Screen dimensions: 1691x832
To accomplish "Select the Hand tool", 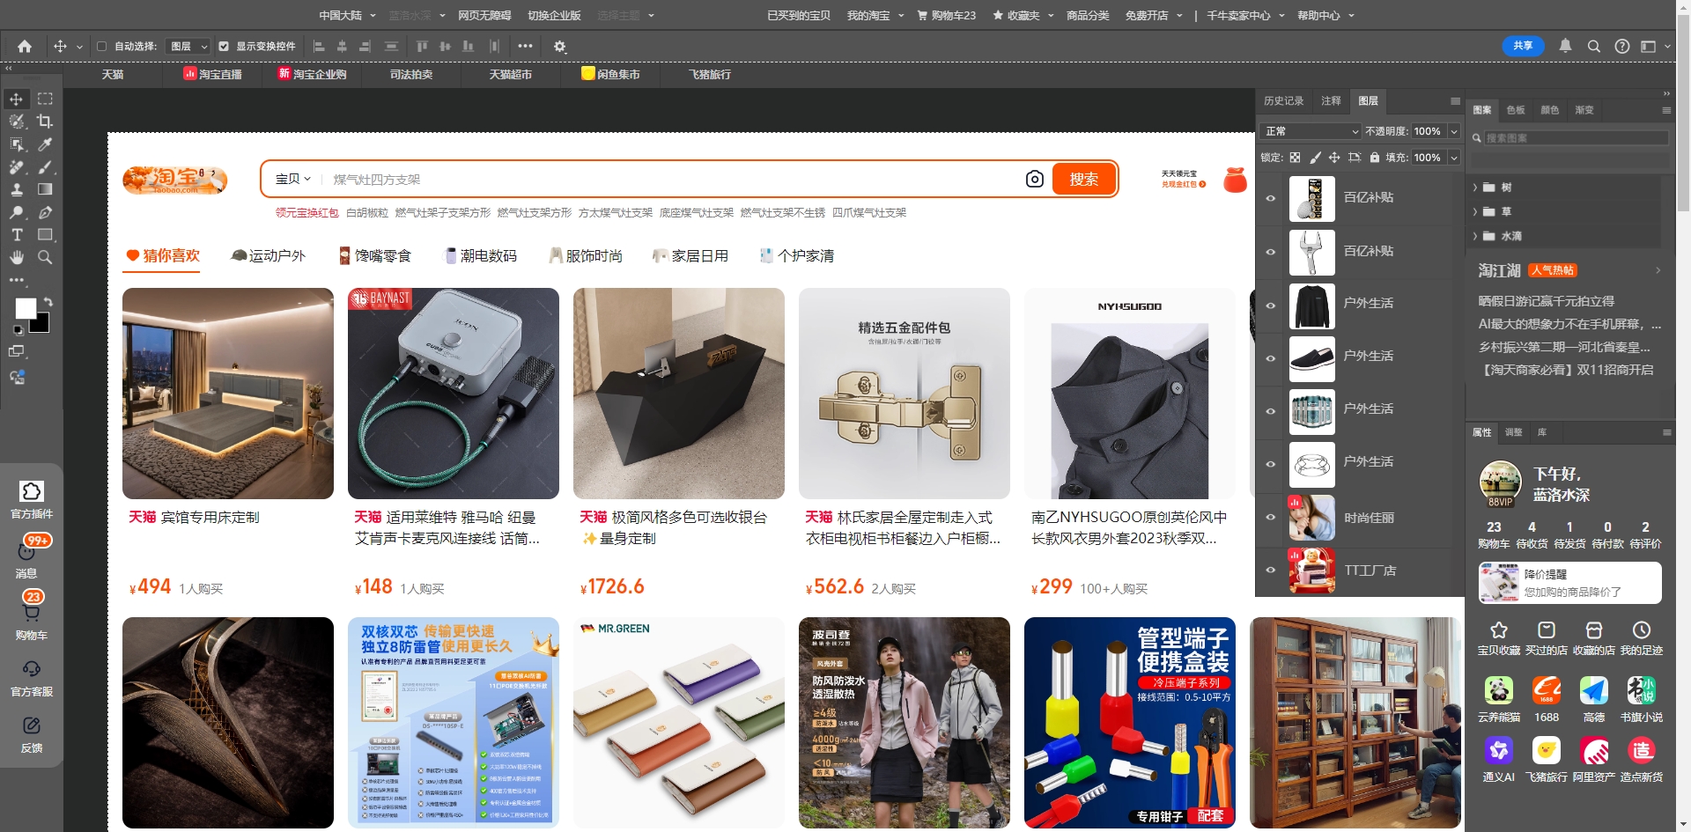I will [x=17, y=257].
